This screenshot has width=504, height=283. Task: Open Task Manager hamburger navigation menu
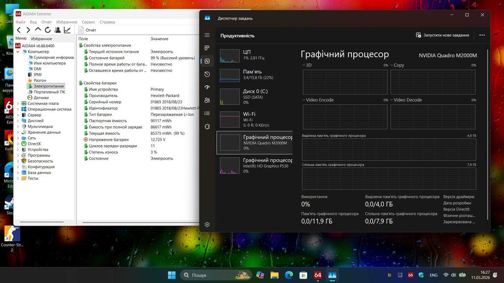207,35
